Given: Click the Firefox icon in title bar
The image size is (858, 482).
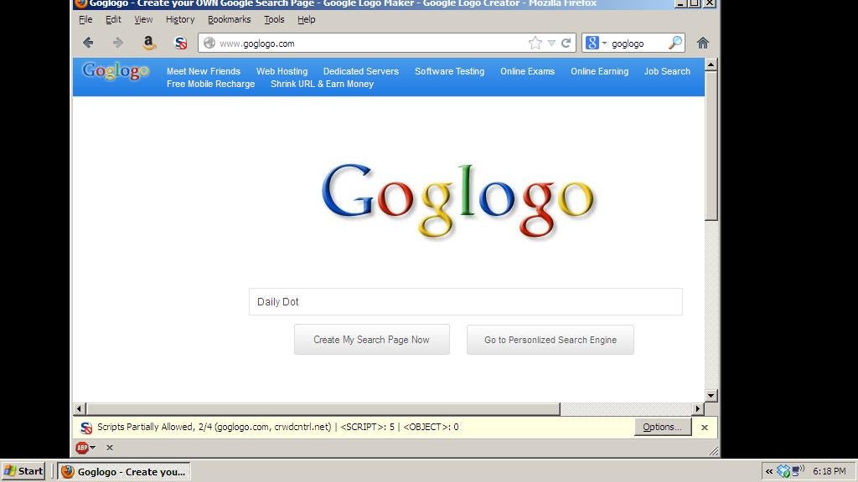Looking at the screenshot, I should [80, 3].
